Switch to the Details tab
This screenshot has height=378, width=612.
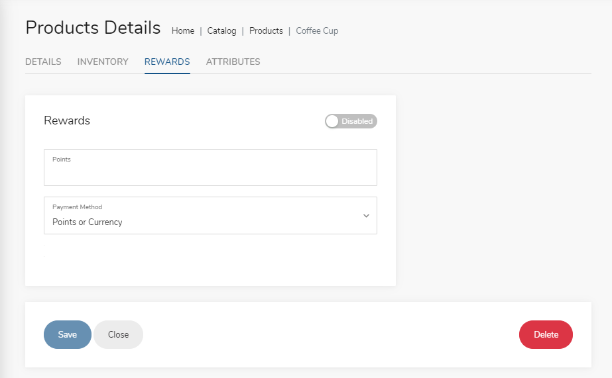coord(43,62)
